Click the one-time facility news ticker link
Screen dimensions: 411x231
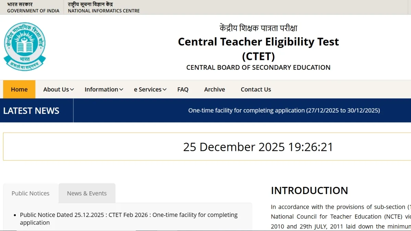pos(284,111)
